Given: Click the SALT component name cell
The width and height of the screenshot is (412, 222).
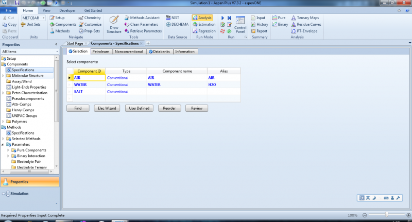Looking at the screenshot, I should point(177,92).
